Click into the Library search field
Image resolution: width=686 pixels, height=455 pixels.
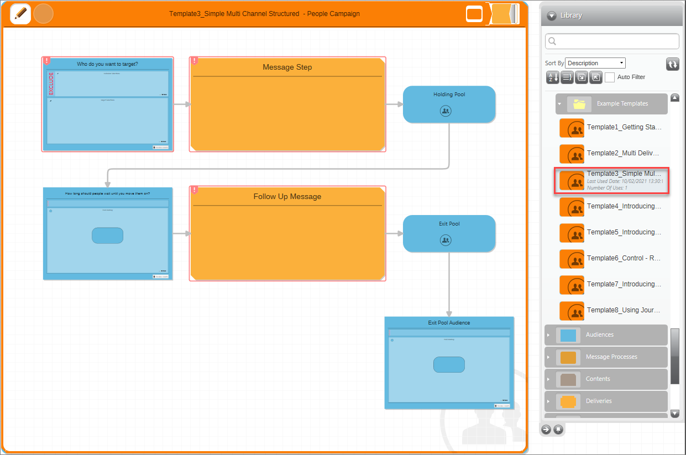[x=612, y=41]
